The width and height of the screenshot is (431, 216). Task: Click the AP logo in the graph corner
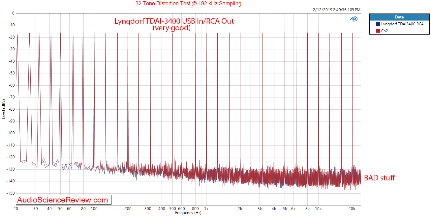pyautogui.click(x=354, y=19)
